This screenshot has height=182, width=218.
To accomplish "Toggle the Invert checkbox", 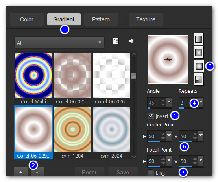I will 151,116.
